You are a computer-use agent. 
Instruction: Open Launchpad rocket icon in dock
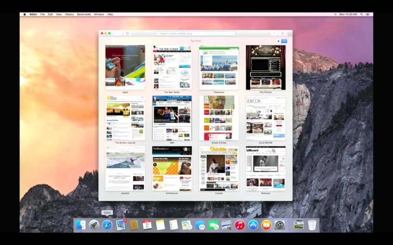[94, 225]
